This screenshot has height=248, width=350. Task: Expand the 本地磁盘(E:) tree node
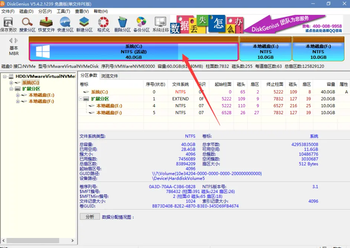[17, 95]
